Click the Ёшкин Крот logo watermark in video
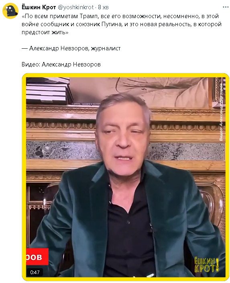 207,265
